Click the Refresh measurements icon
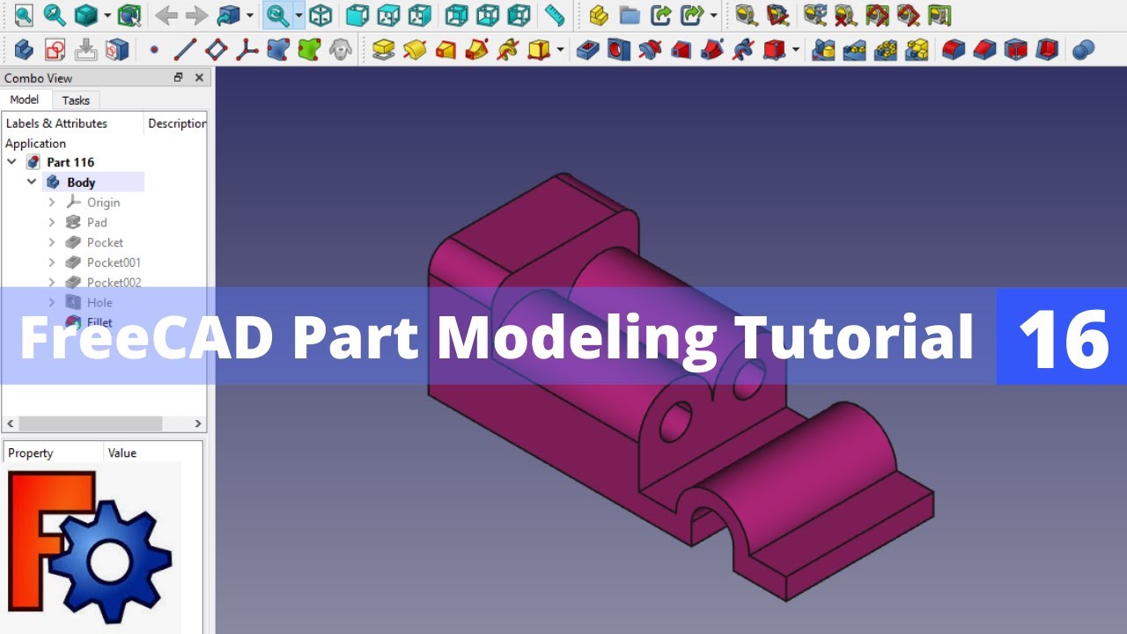Image resolution: width=1127 pixels, height=634 pixels. click(814, 15)
